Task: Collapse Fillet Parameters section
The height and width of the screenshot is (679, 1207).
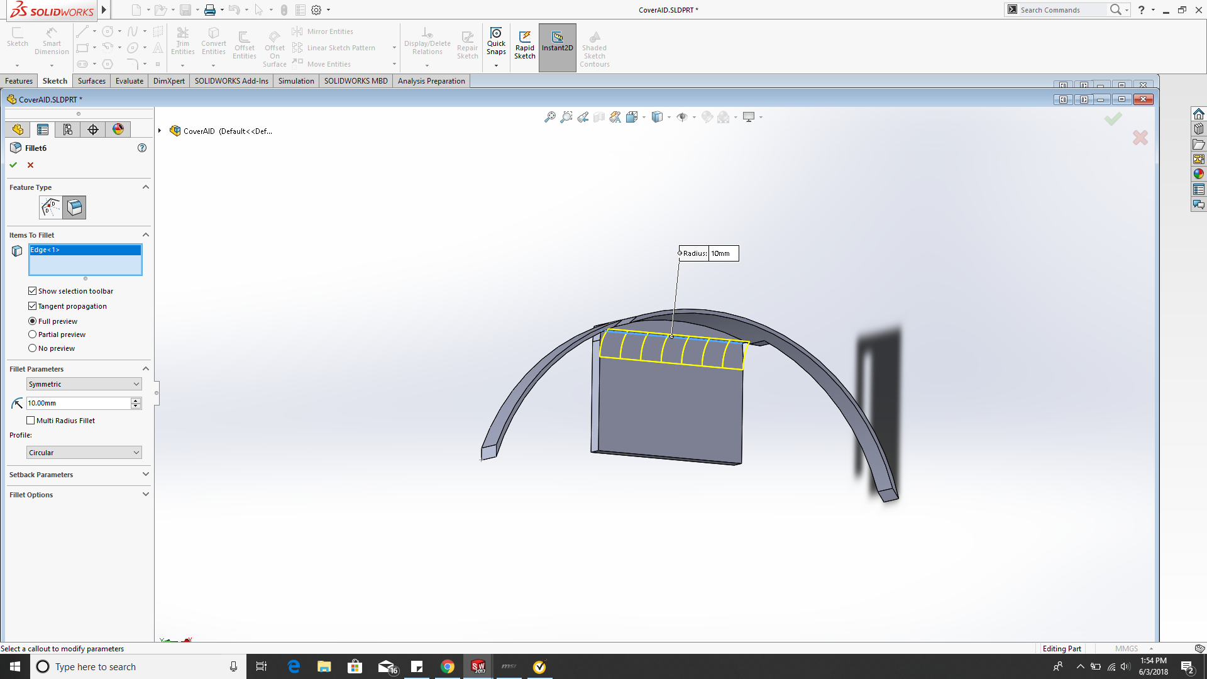Action: [146, 369]
